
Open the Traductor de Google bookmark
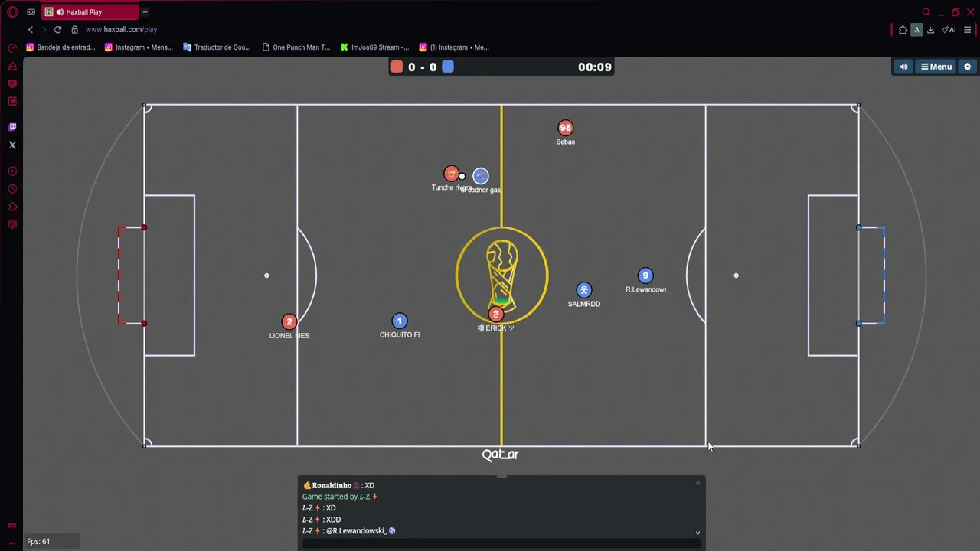[x=217, y=47]
